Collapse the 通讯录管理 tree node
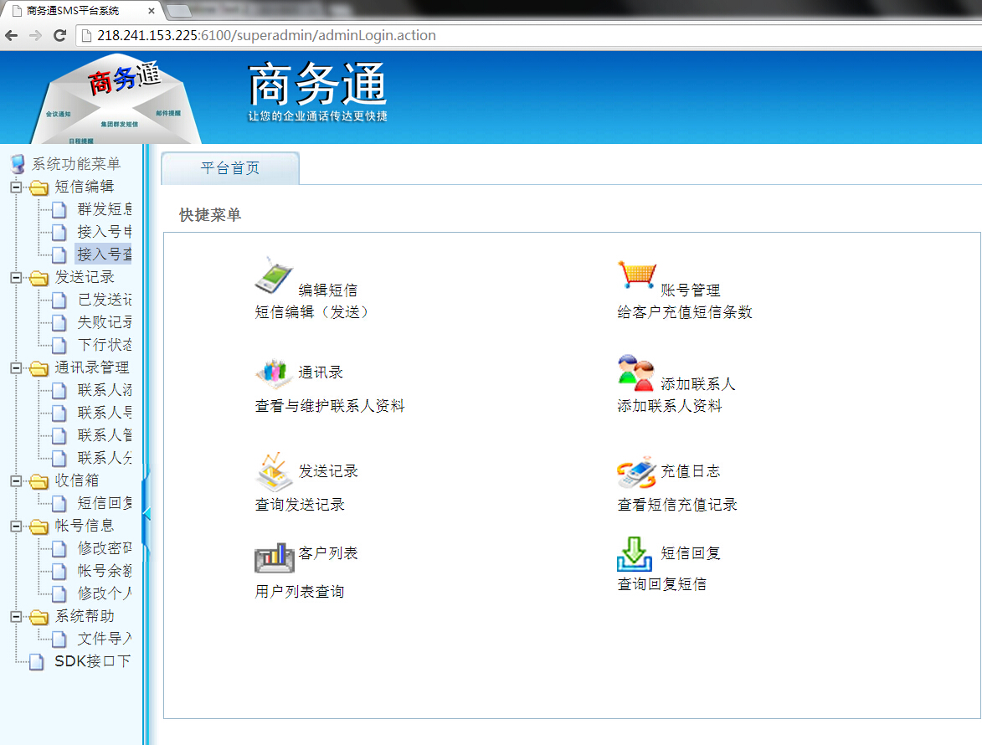Screen dimensions: 982x745 point(16,368)
